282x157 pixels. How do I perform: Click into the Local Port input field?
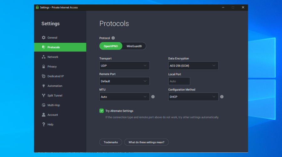pos(179,81)
